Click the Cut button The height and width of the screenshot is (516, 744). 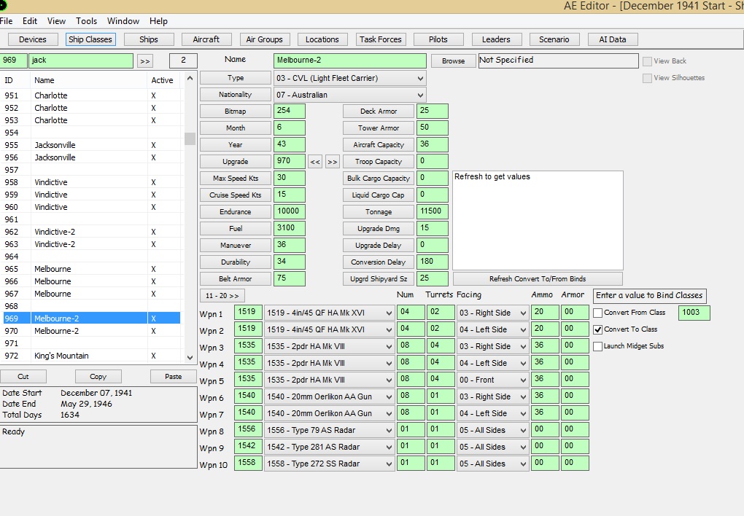point(23,377)
